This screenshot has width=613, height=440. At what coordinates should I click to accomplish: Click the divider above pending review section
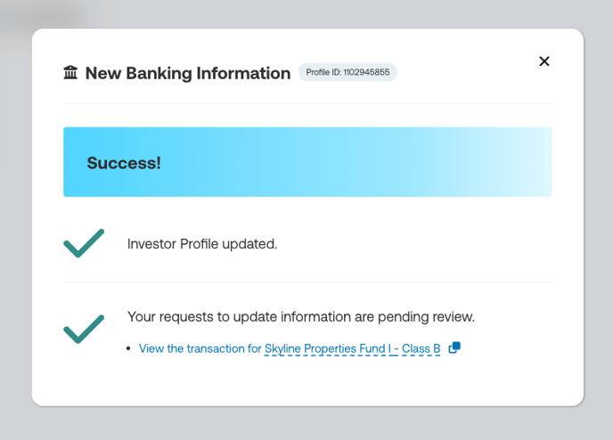click(x=307, y=282)
